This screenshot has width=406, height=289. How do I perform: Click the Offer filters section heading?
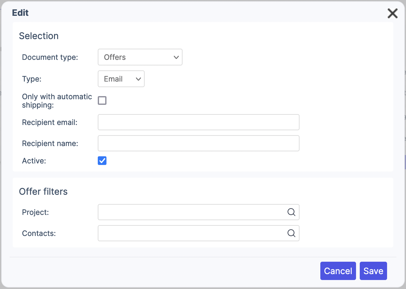point(43,192)
